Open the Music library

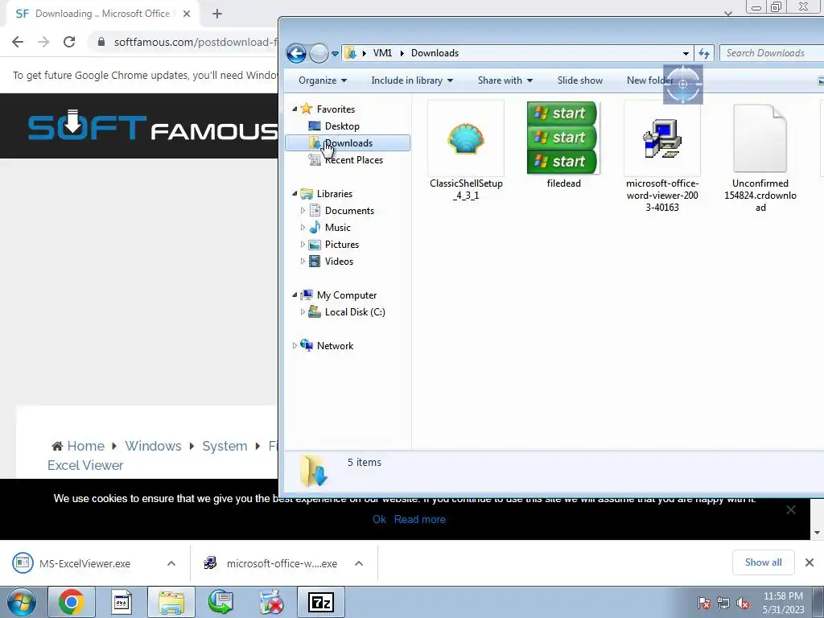click(x=337, y=228)
